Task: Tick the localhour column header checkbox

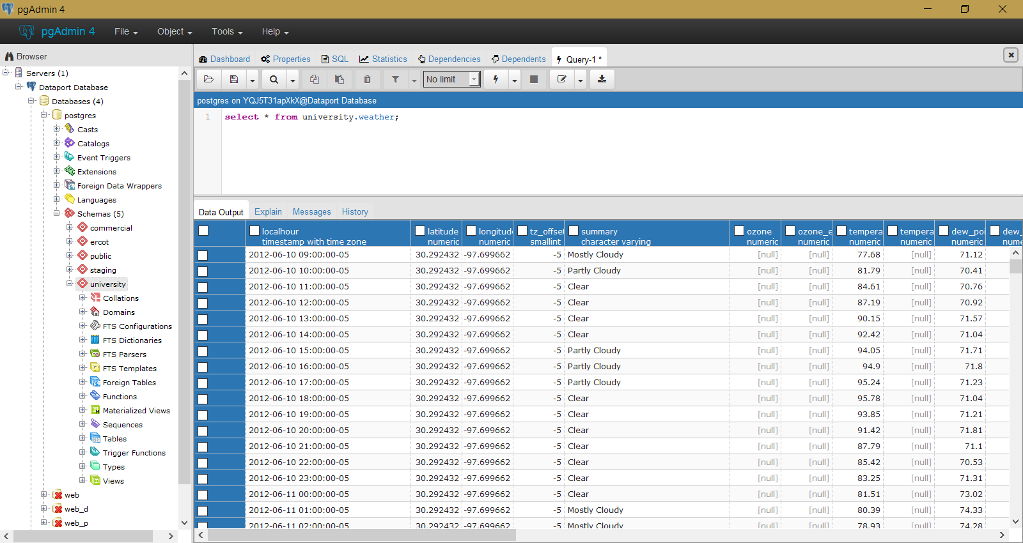Action: click(254, 231)
